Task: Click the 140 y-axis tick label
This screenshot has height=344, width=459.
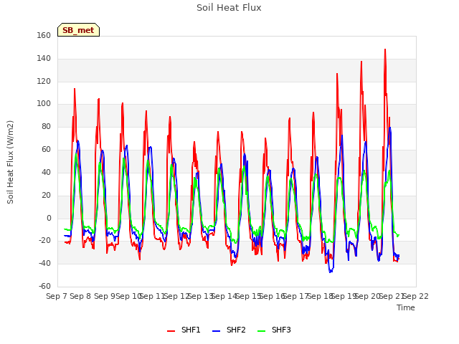Action: (44, 59)
